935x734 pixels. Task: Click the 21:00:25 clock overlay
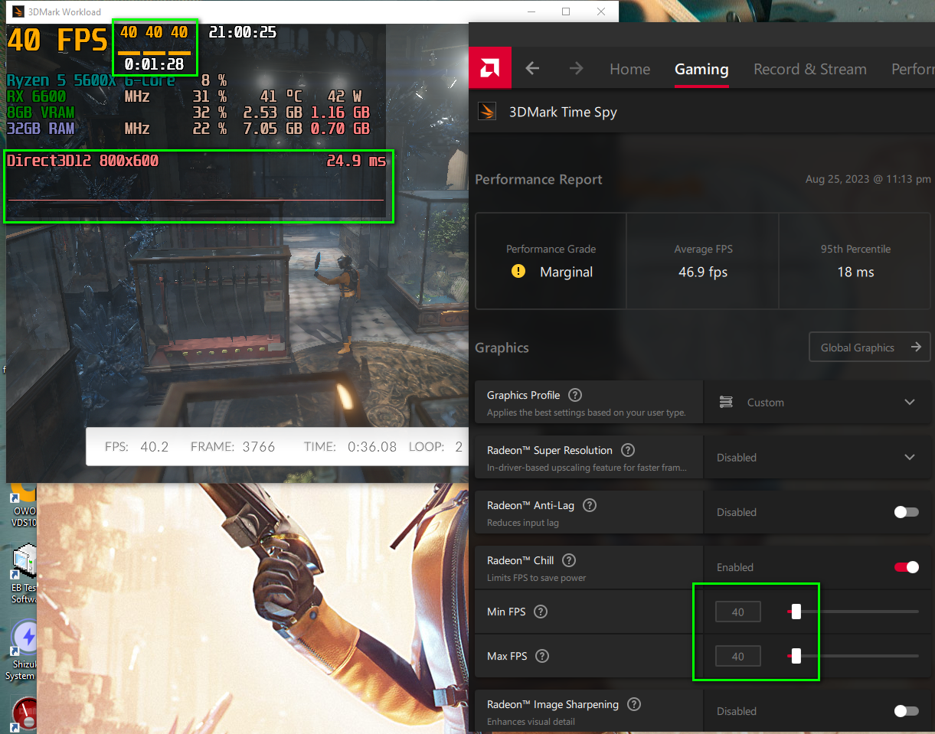243,32
